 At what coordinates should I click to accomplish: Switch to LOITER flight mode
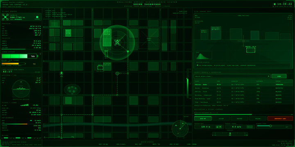click(221, 118)
